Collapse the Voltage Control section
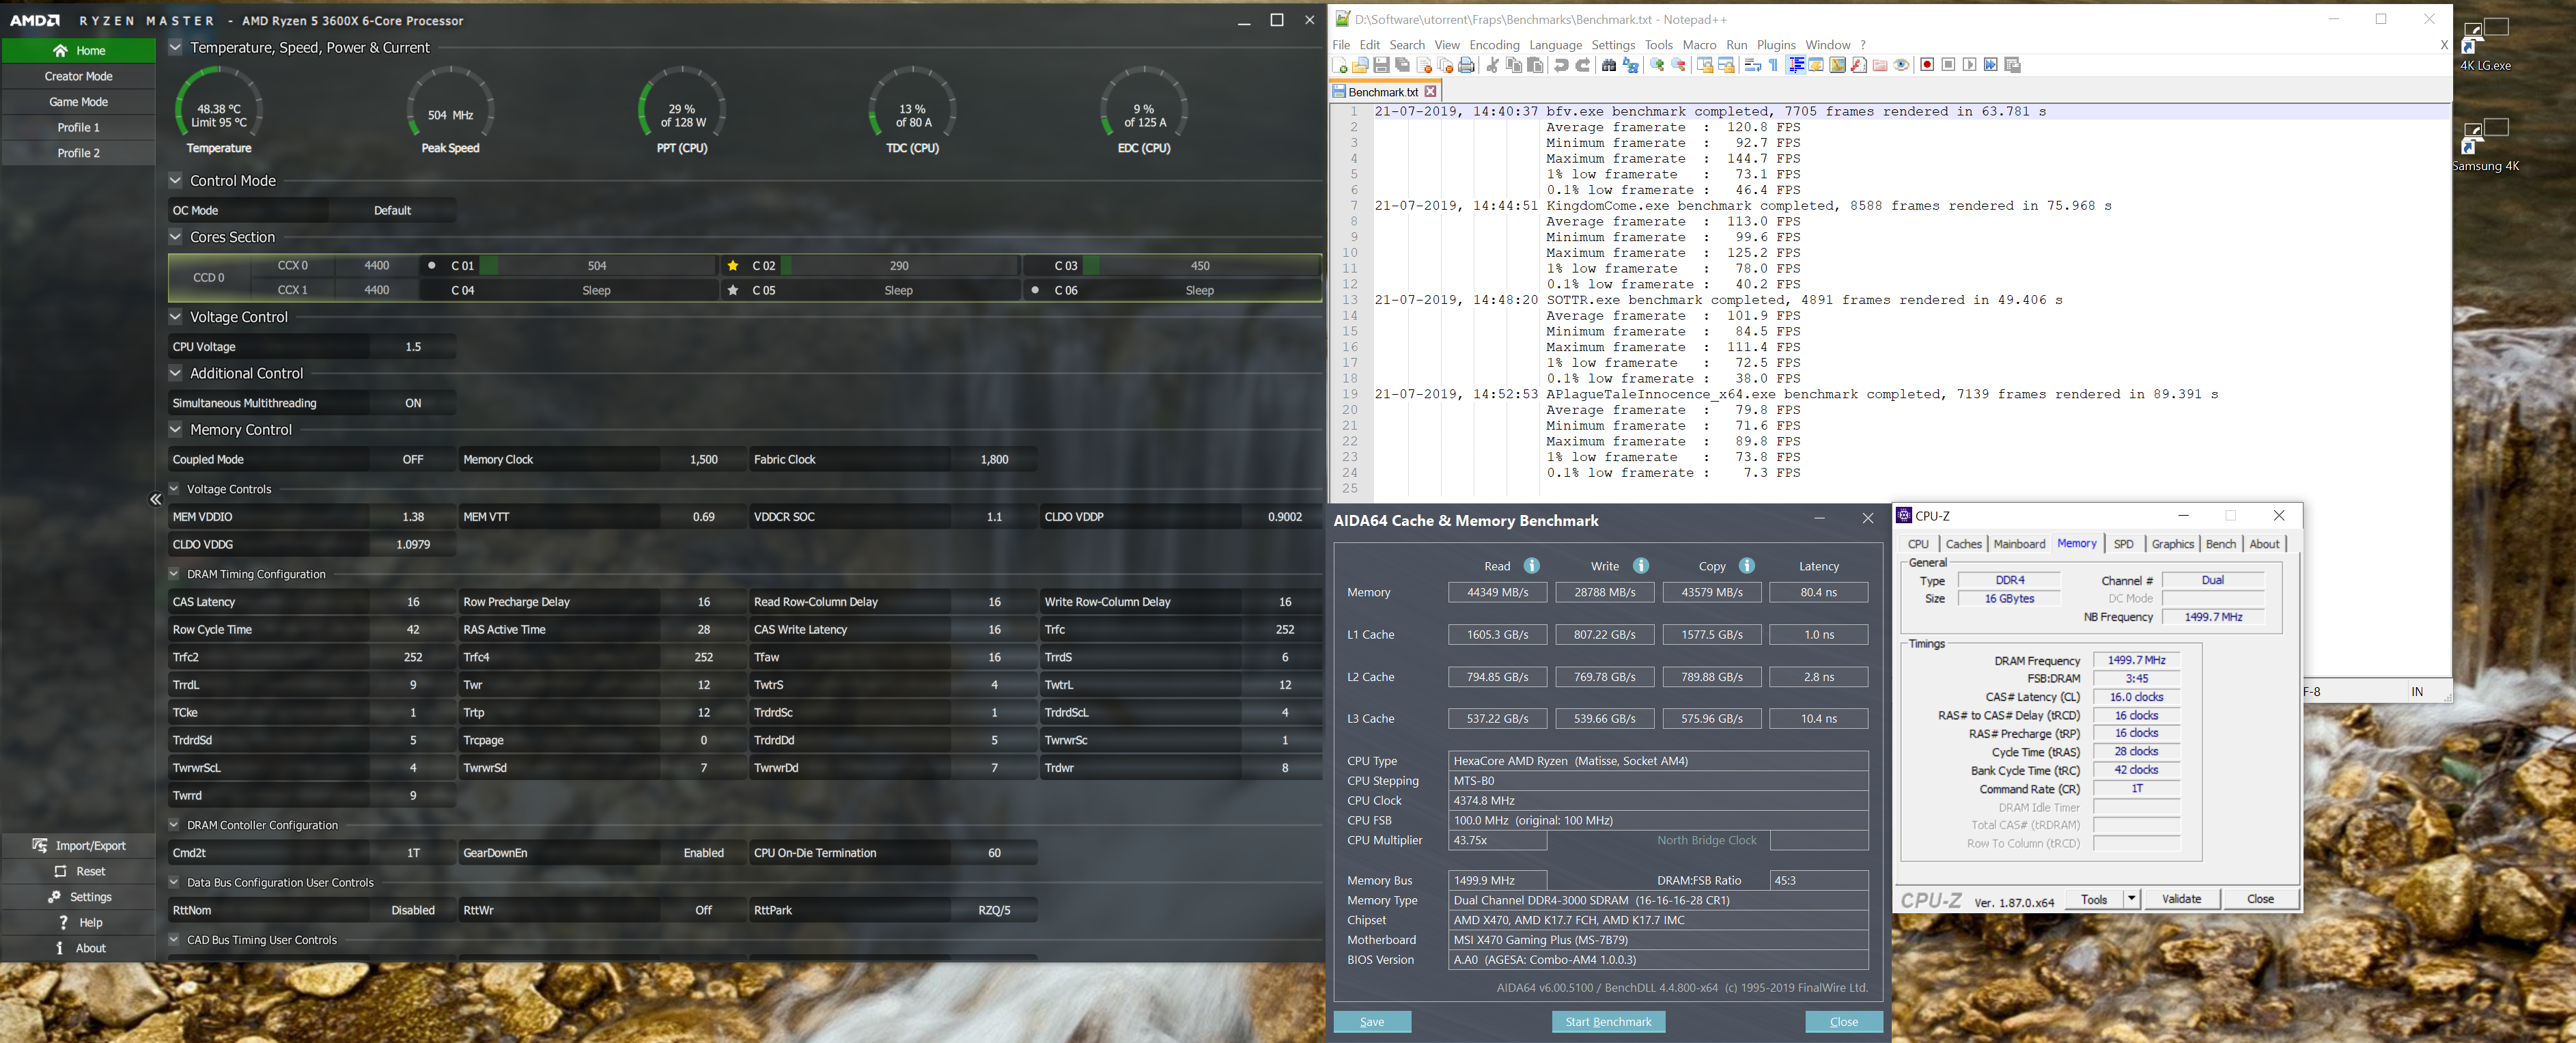The image size is (2576, 1043). (x=175, y=317)
